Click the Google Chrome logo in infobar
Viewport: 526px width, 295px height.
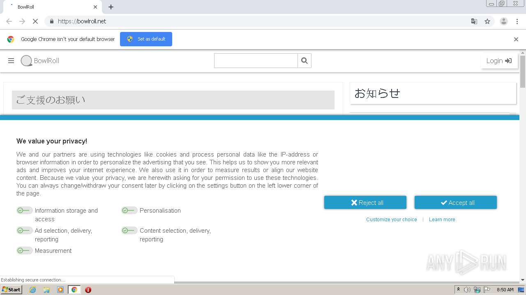click(11, 39)
